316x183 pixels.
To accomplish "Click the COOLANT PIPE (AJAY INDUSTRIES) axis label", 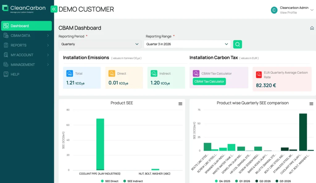I will click(100, 173).
